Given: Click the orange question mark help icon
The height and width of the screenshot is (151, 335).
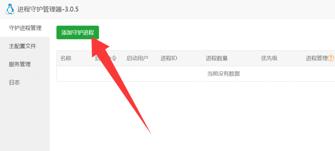Looking at the screenshot, I should coord(331,58).
